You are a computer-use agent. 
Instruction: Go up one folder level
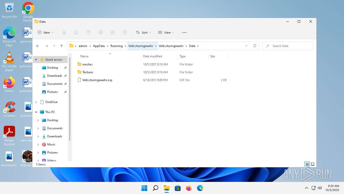tap(61, 46)
